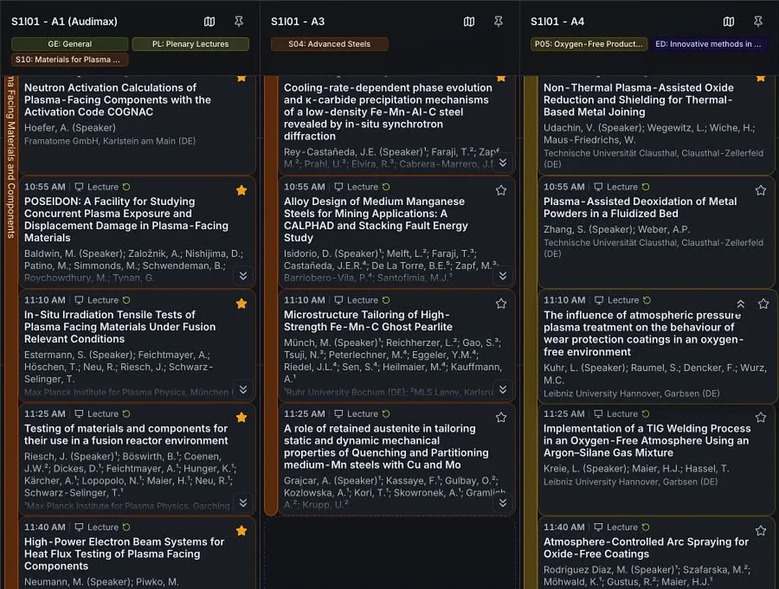Screen dimensions: 779x589
Task: Open Atmosphere-Controlled Arc Spraying lecture title
Action: [646, 547]
